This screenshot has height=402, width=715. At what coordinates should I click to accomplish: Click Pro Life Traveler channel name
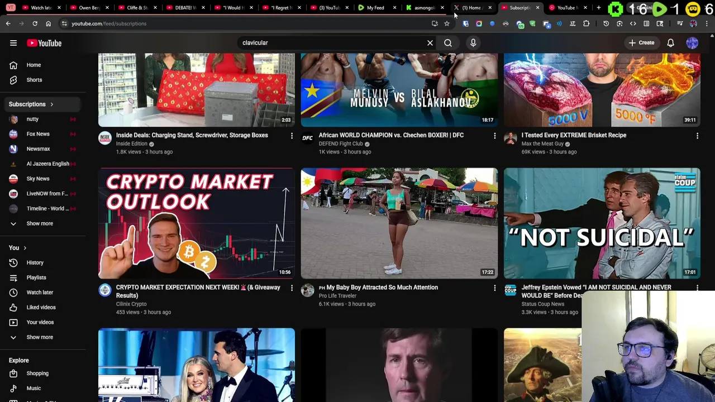337,295
